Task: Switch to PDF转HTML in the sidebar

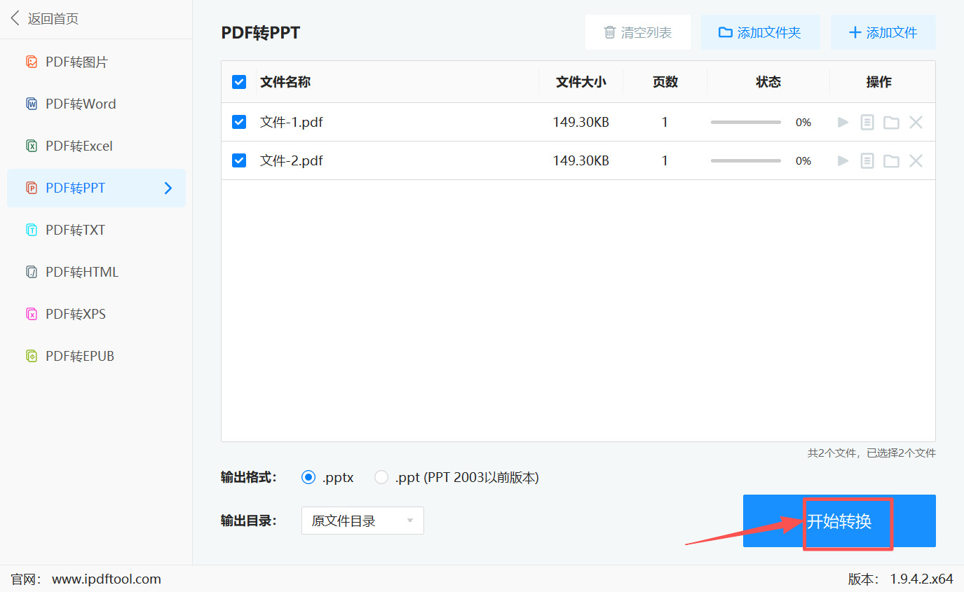Action: click(x=97, y=272)
